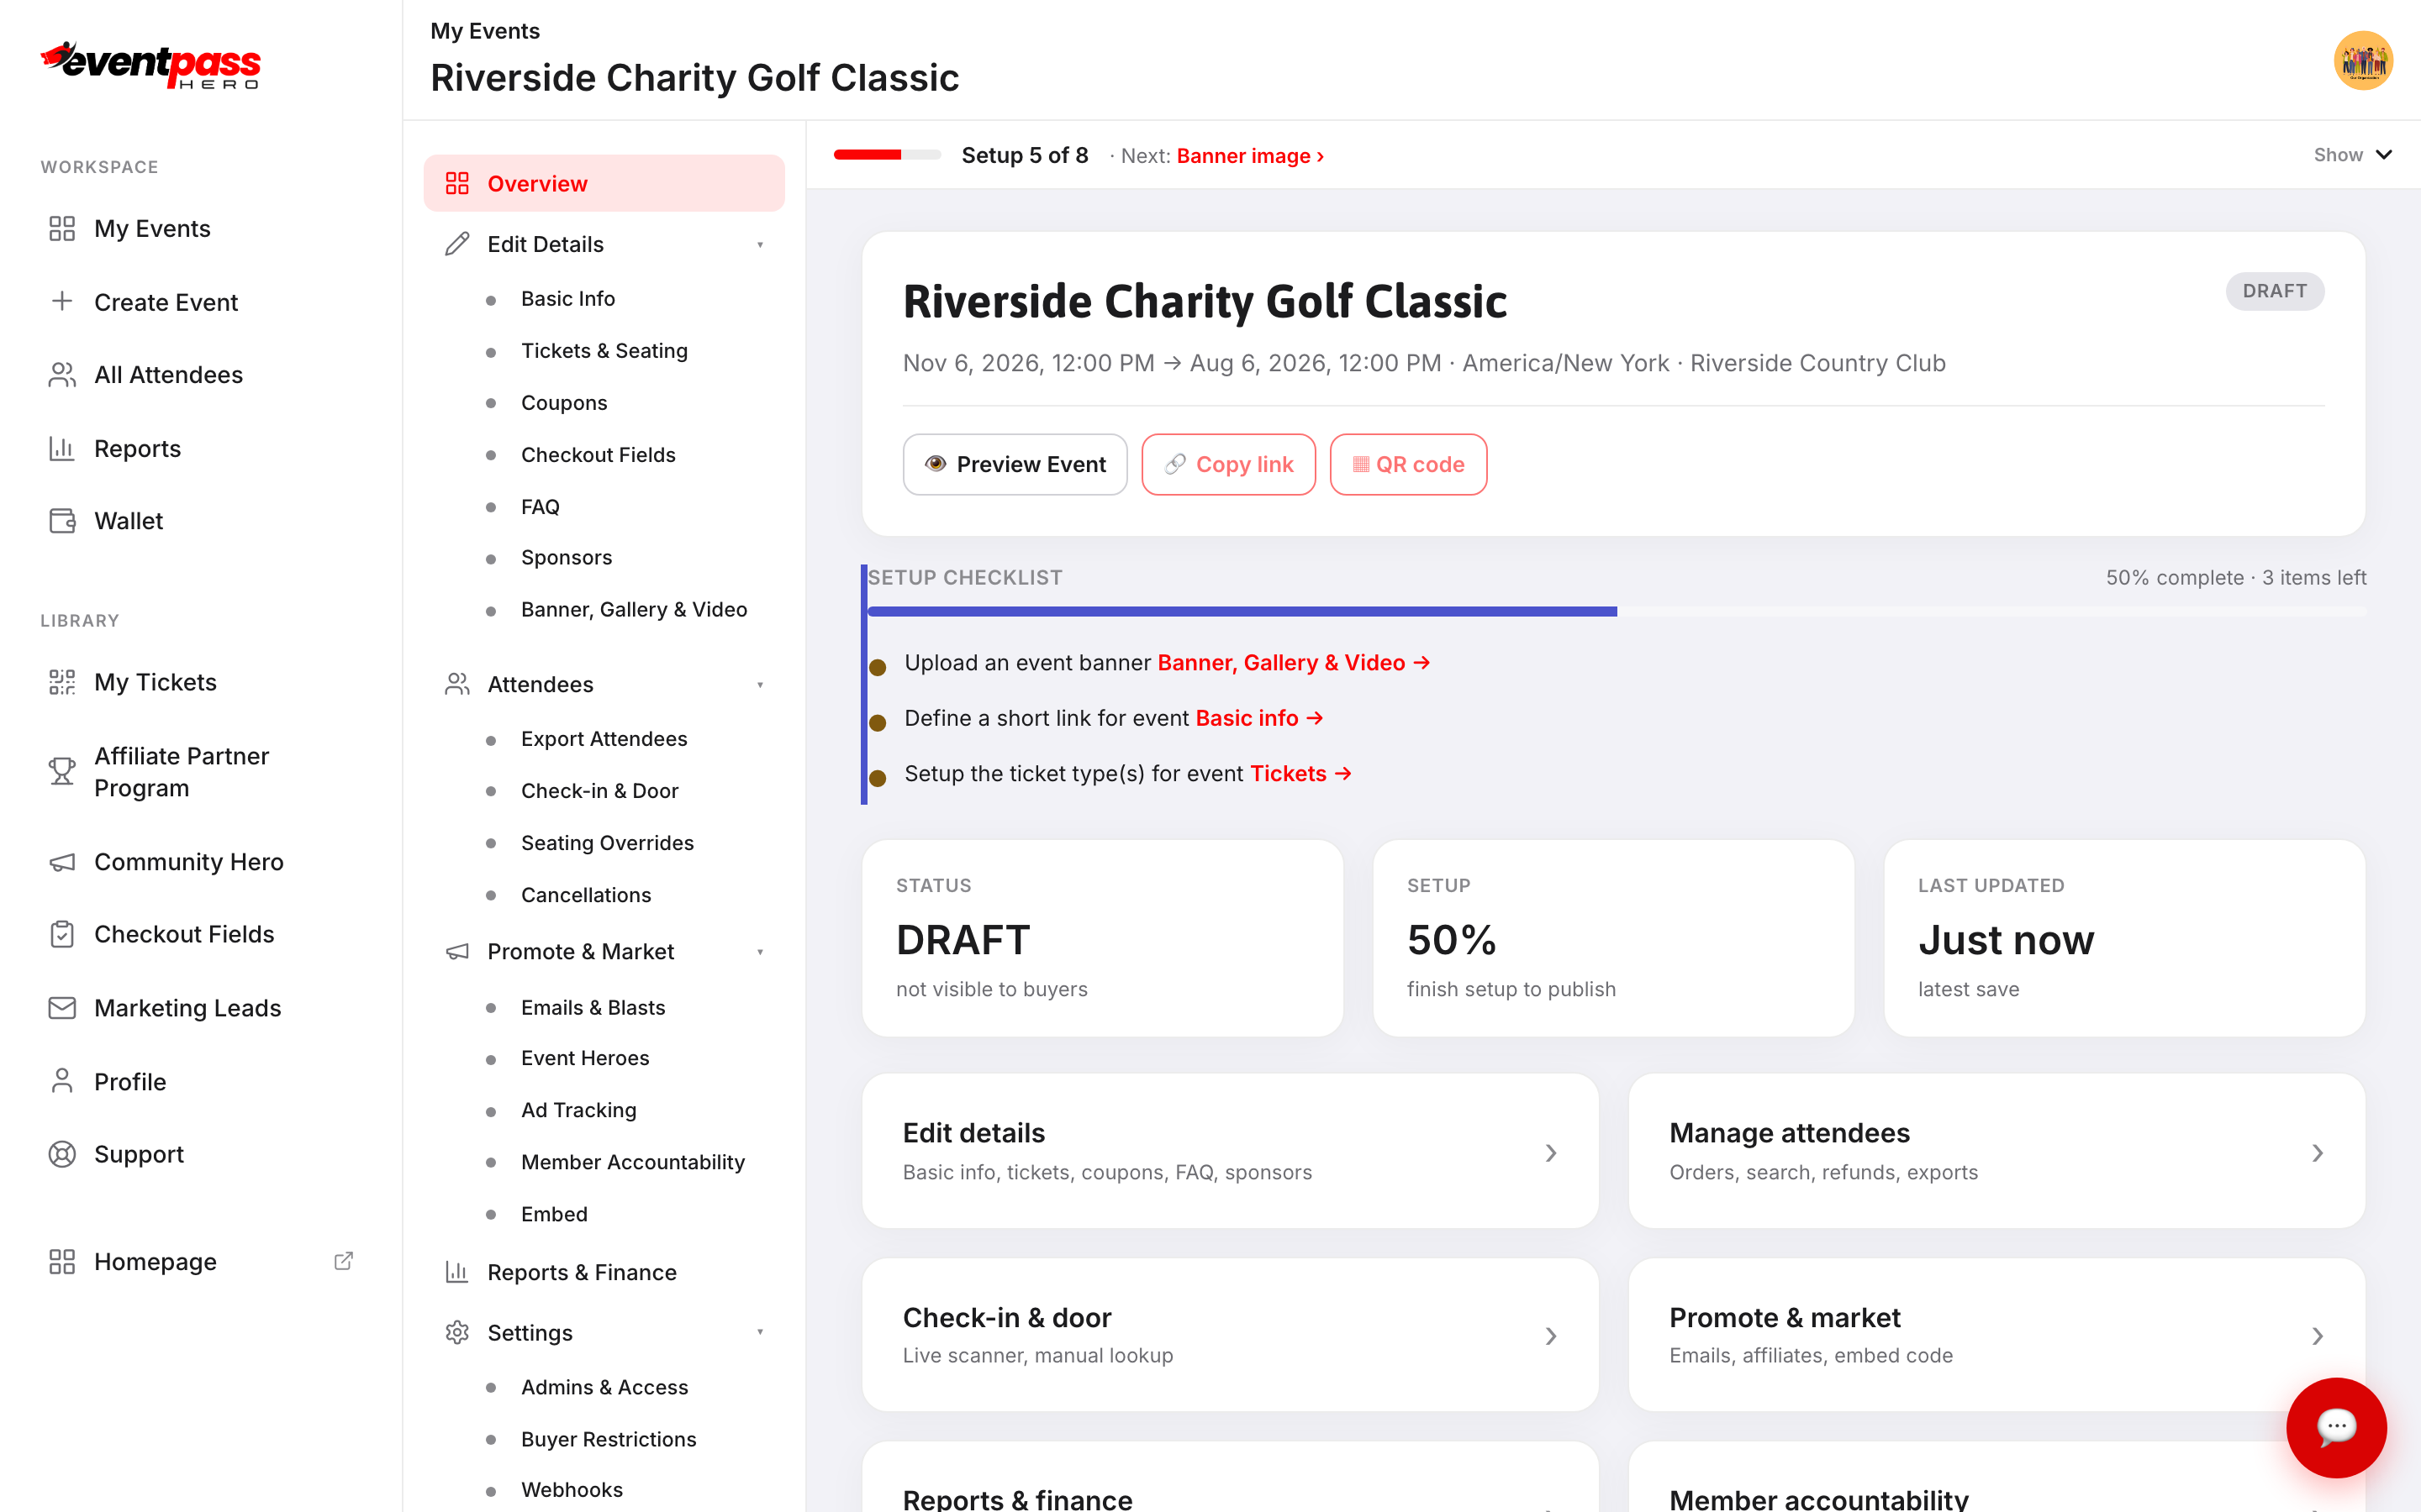Click the Reports & Finance chart icon

click(x=457, y=1272)
